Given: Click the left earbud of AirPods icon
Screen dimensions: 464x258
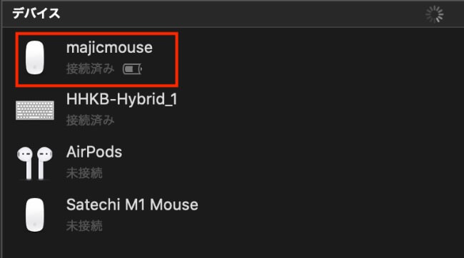Looking at the screenshot, I should tap(26, 163).
